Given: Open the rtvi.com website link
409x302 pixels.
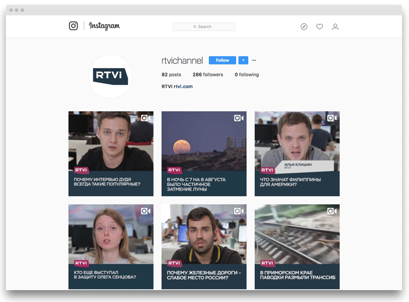Looking at the screenshot, I should coord(183,86).
